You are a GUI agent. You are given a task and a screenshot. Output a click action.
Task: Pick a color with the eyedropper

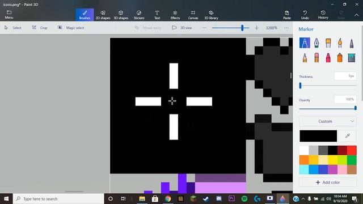point(348,136)
